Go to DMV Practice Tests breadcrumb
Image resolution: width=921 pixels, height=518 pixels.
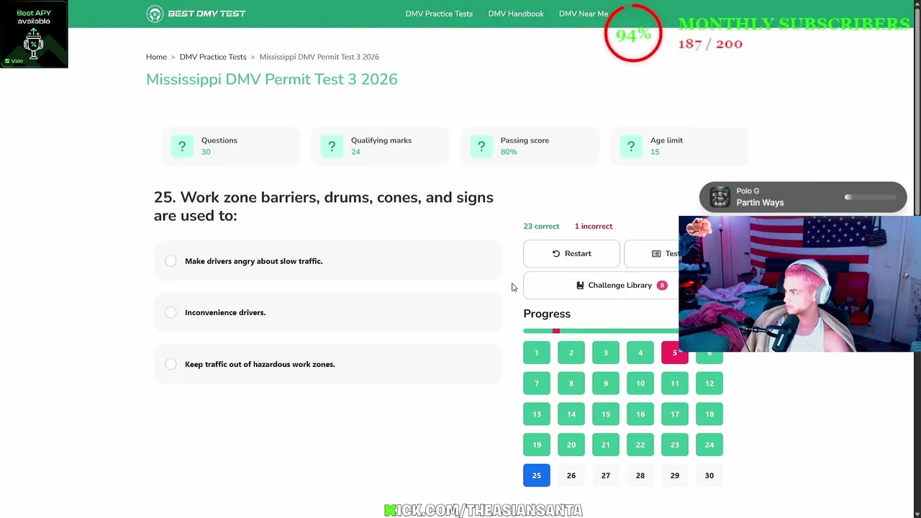point(213,57)
